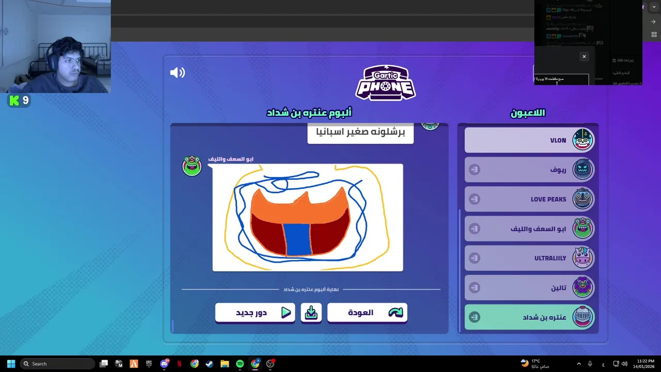Open File Explorer from the taskbar

pyautogui.click(x=225, y=364)
